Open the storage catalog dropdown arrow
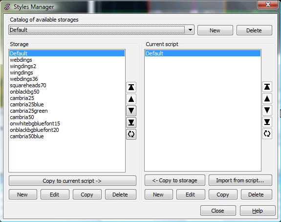This screenshot has height=222, width=281. click(x=190, y=30)
